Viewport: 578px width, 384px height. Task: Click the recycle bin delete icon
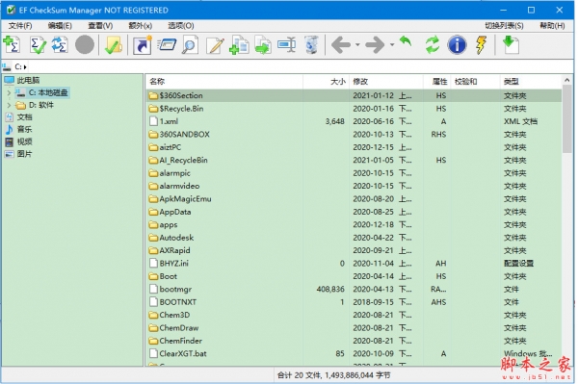point(311,45)
